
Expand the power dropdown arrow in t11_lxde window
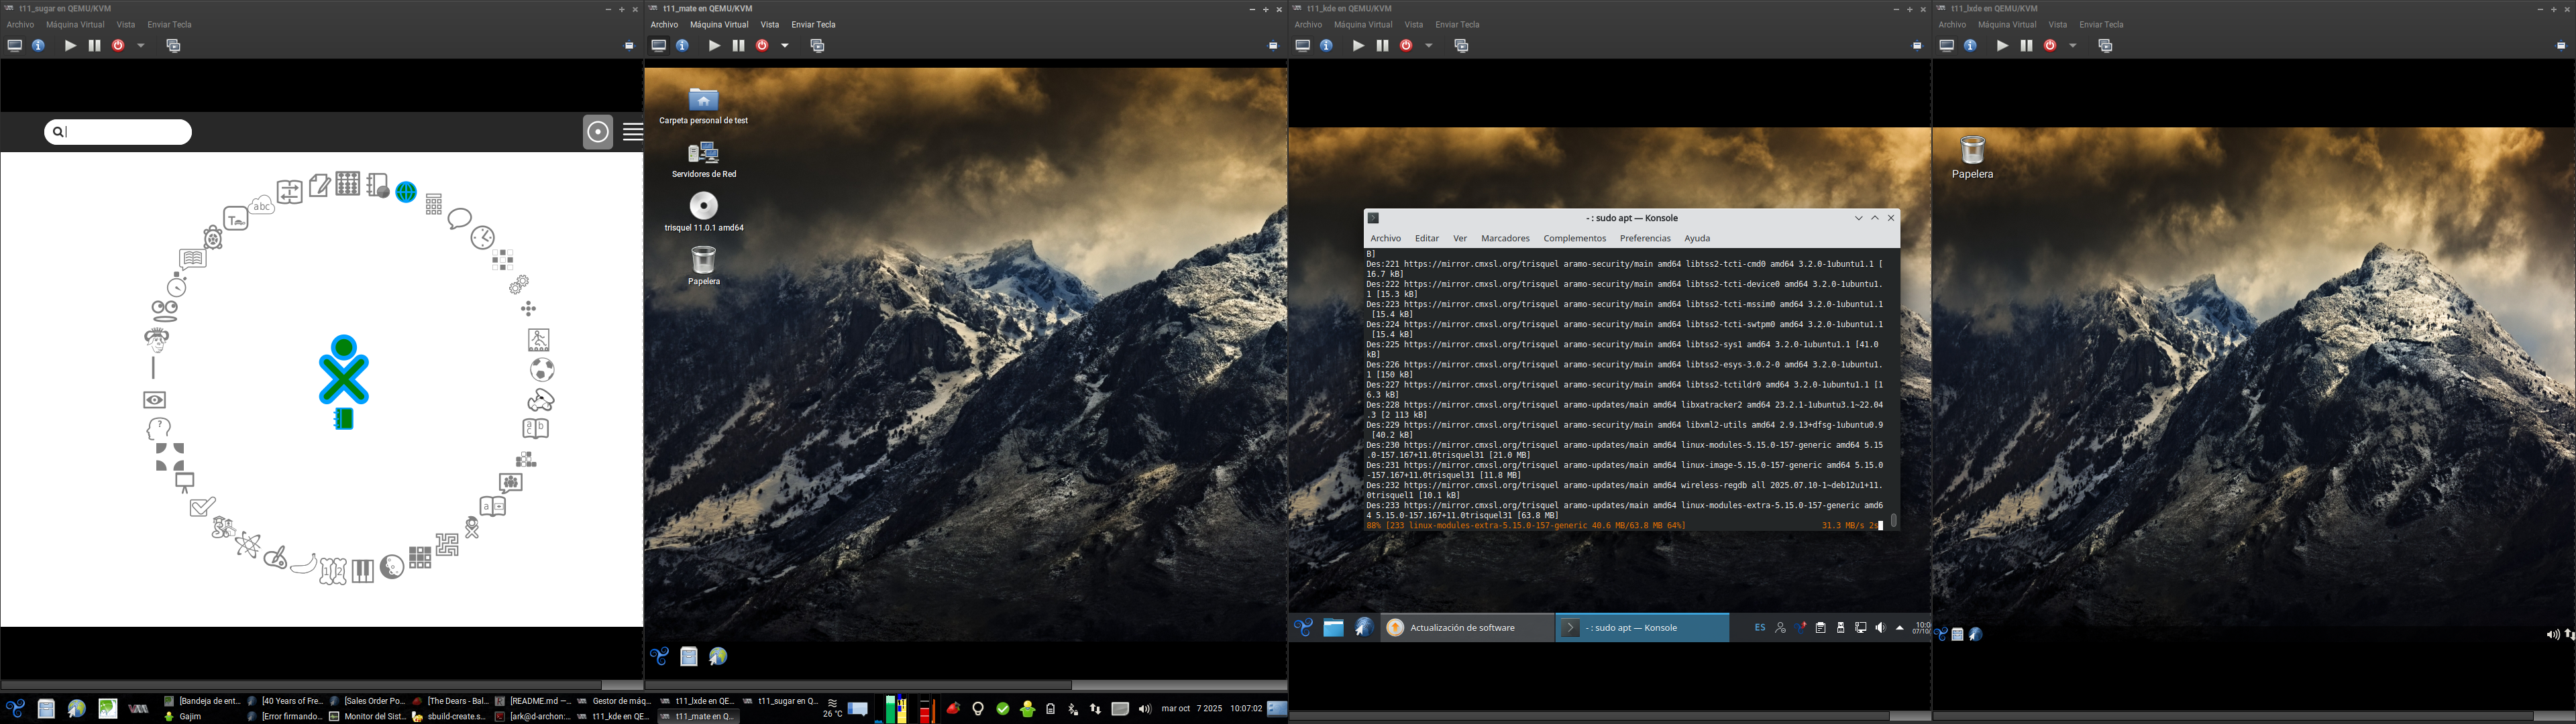(2073, 46)
